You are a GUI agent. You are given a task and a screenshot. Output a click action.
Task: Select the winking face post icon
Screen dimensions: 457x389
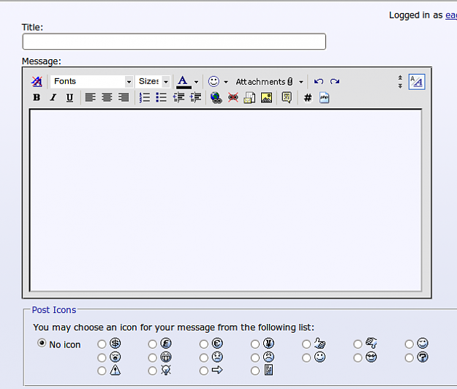(x=409, y=344)
